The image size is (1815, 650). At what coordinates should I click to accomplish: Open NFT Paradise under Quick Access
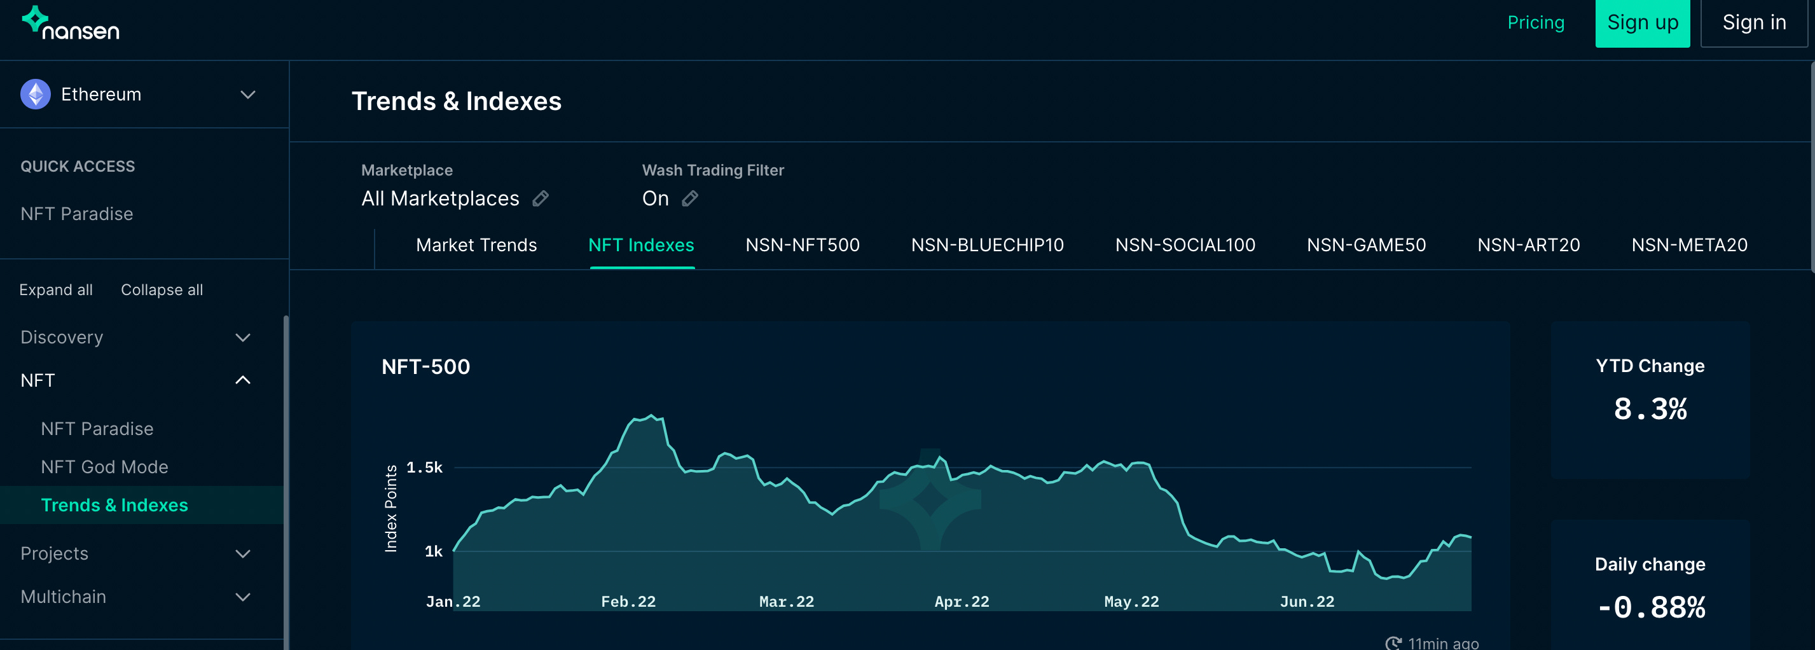(x=77, y=214)
